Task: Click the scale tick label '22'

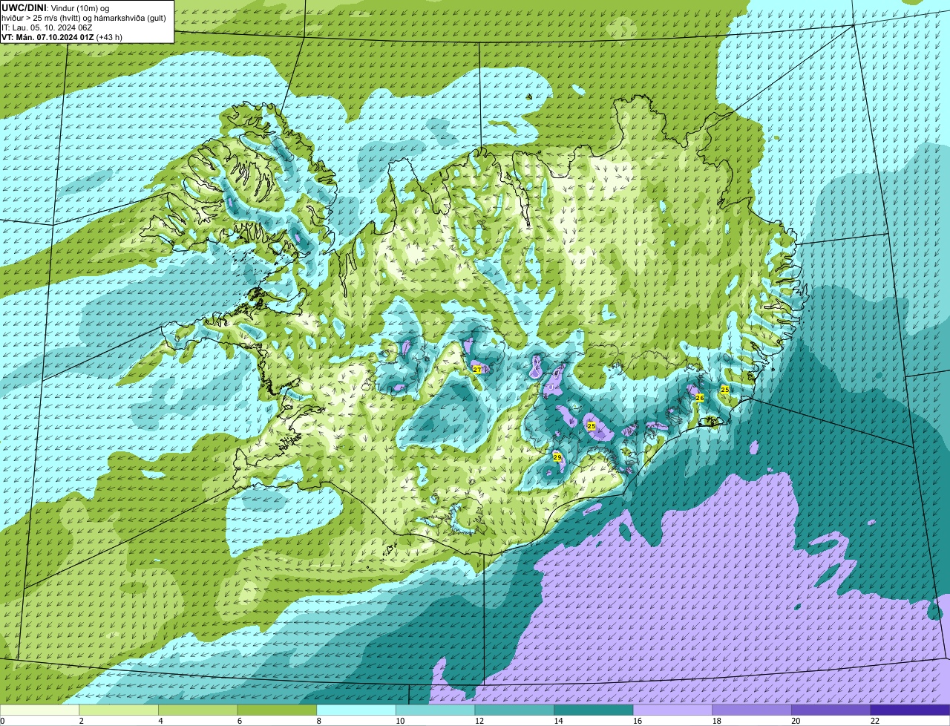Action: [x=875, y=721]
